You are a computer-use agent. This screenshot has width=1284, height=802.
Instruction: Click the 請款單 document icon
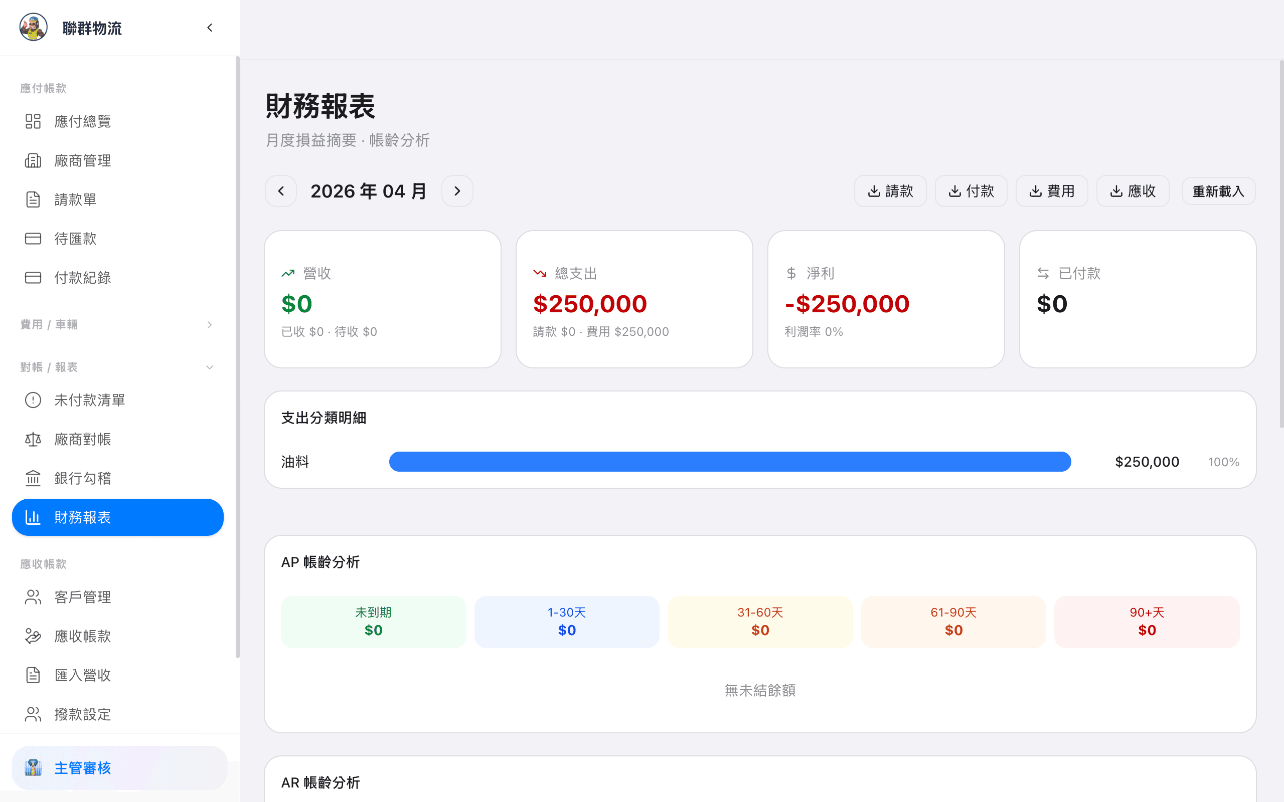click(33, 199)
